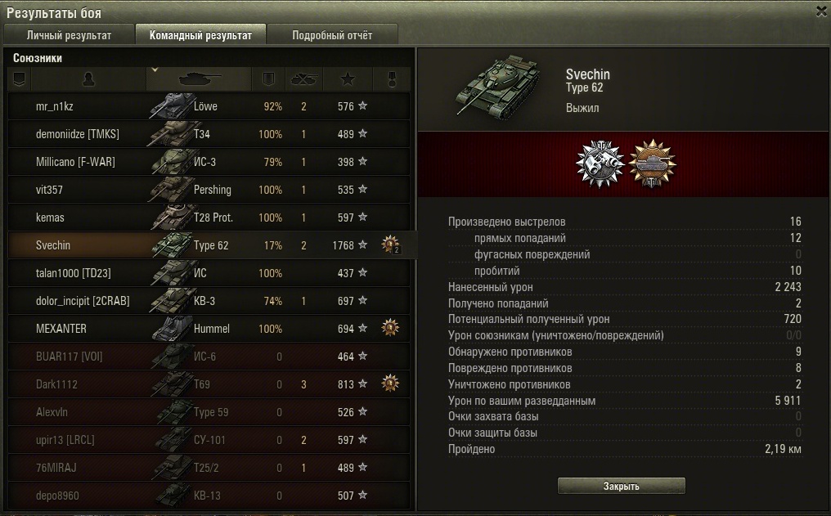
Task: Select Dark1112 T69 player row
Action: pyautogui.click(x=209, y=384)
